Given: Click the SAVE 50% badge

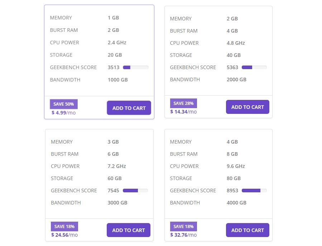Looking at the screenshot, I should tap(63, 104).
